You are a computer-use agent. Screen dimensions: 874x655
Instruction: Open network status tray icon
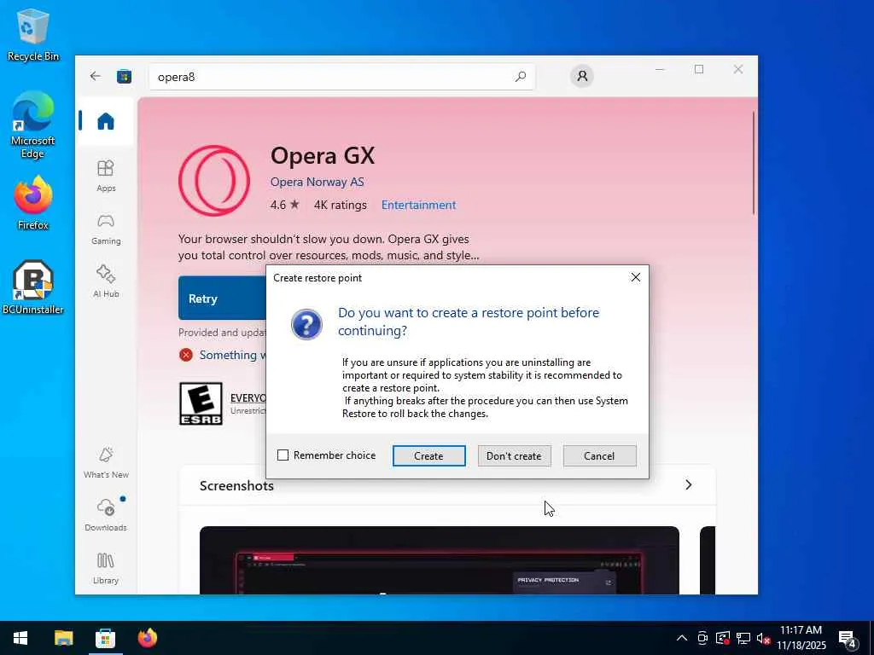pos(743,638)
